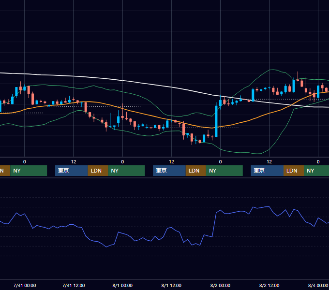Viewport: 329px width, 290px height.
Task: Select the 東京 session bar for 7/31
Action: 71,171
